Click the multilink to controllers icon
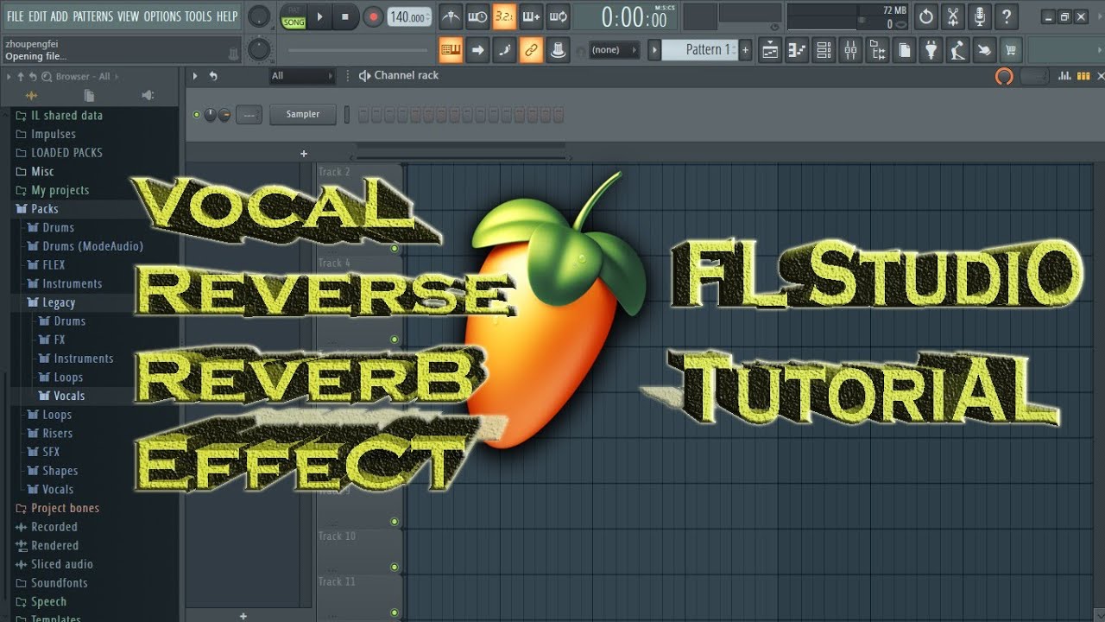The width and height of the screenshot is (1105, 622). tap(559, 50)
